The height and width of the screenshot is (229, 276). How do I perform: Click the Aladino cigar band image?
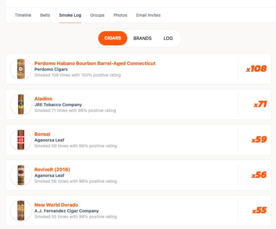[x=21, y=104]
